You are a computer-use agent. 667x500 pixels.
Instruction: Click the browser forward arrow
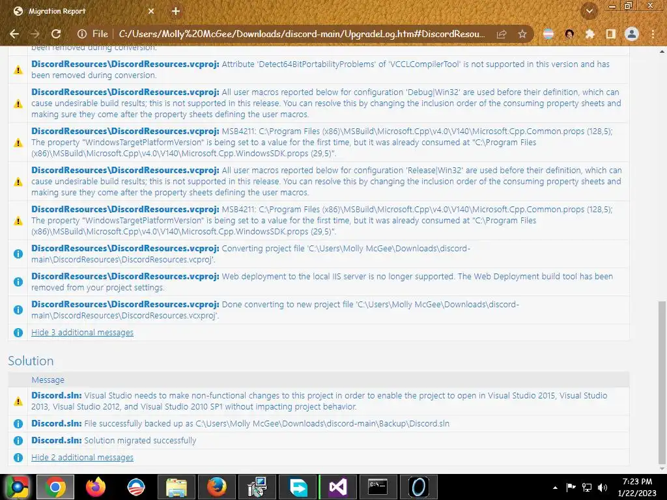35,34
